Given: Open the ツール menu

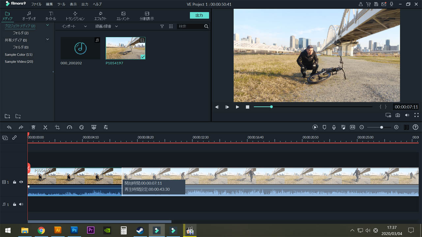Looking at the screenshot, I should tap(61, 4).
